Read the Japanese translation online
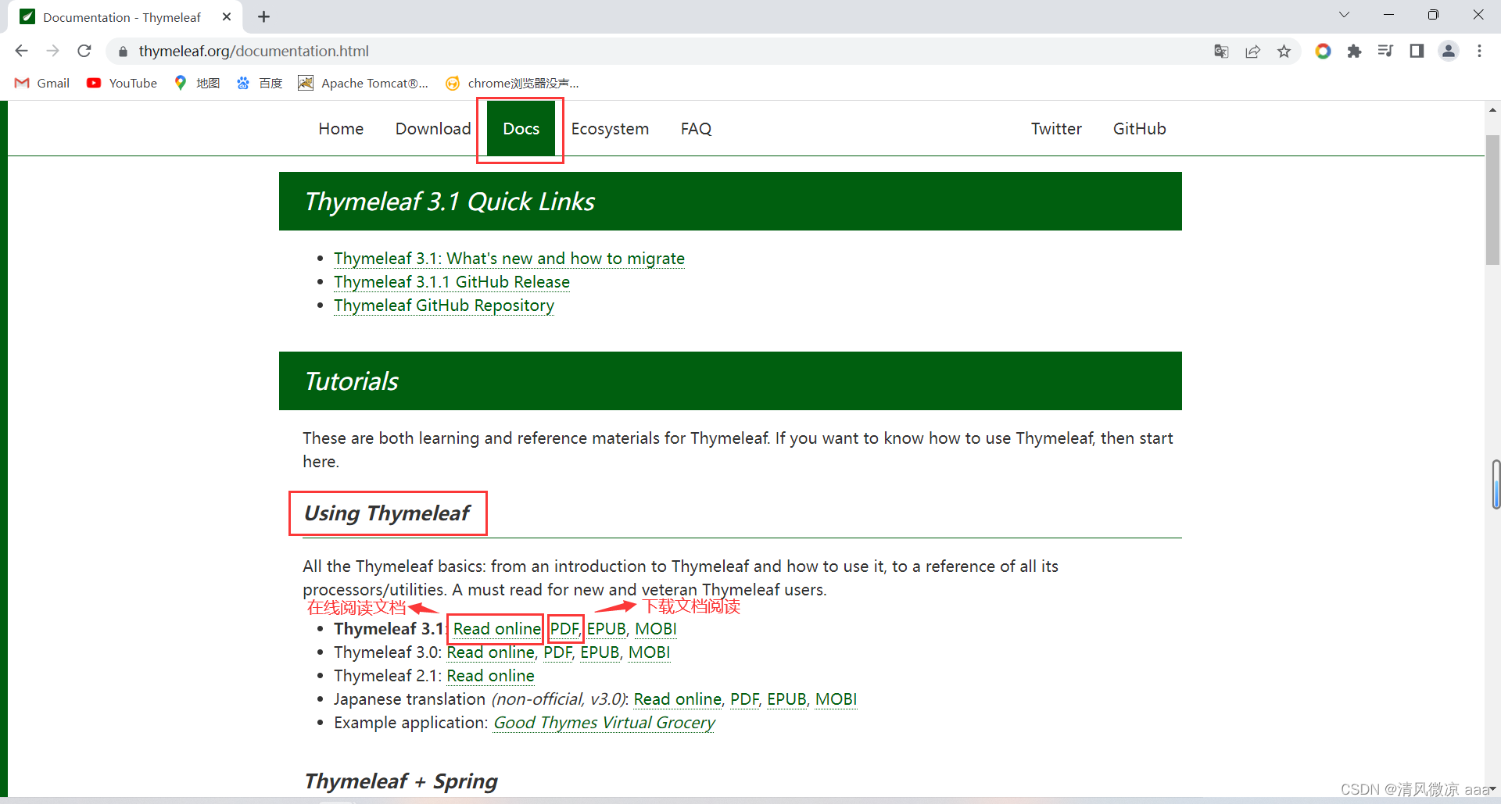Screen dimensions: 1501x804 678,699
